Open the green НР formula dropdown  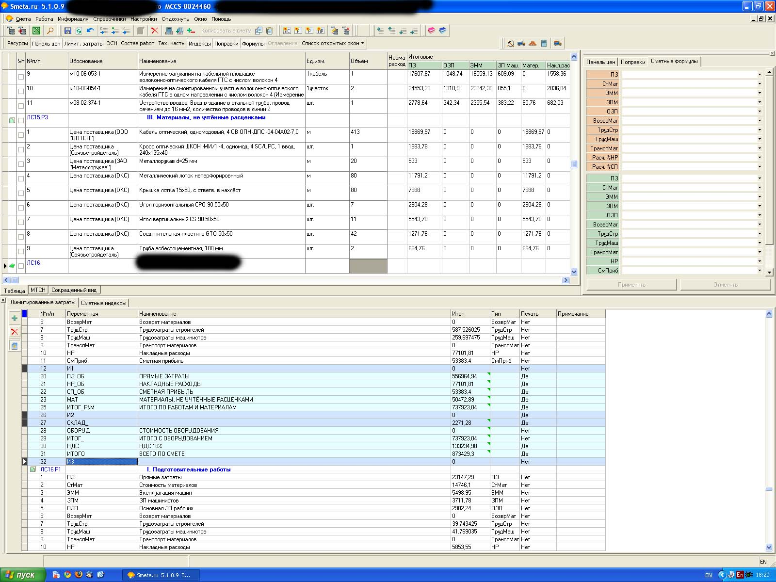click(760, 261)
